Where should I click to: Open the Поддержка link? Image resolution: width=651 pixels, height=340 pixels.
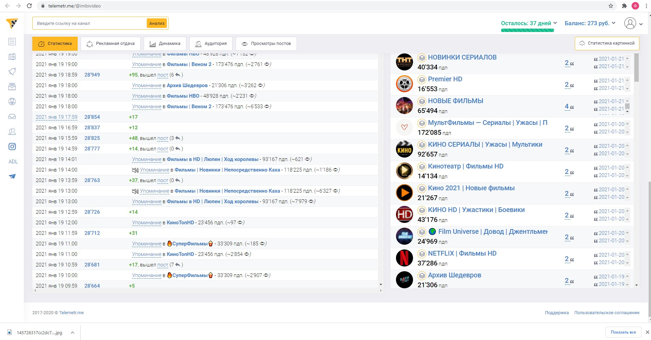pos(557,313)
